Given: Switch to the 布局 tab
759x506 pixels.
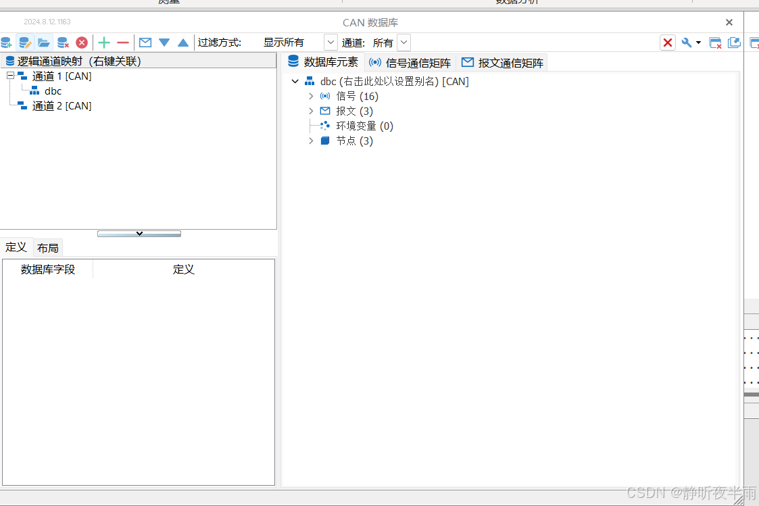Looking at the screenshot, I should [48, 248].
